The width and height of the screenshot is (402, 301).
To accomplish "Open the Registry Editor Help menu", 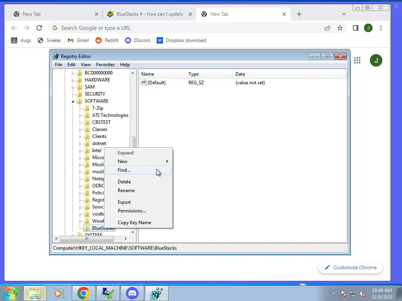I will click(125, 65).
